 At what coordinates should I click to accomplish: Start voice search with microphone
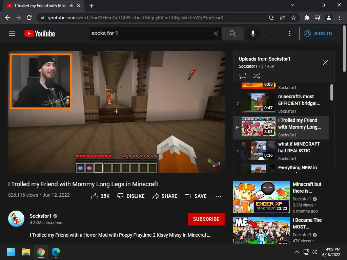click(x=253, y=34)
